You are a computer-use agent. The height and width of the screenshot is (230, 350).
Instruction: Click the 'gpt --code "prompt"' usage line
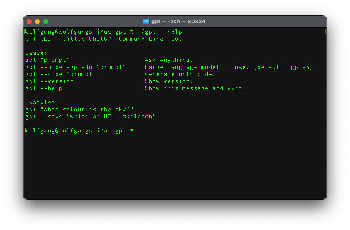[61, 74]
